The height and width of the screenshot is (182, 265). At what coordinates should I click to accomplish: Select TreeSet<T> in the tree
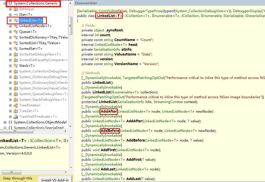point(29,111)
